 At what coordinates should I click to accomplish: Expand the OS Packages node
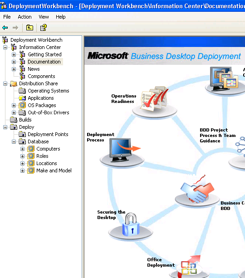[14, 106]
